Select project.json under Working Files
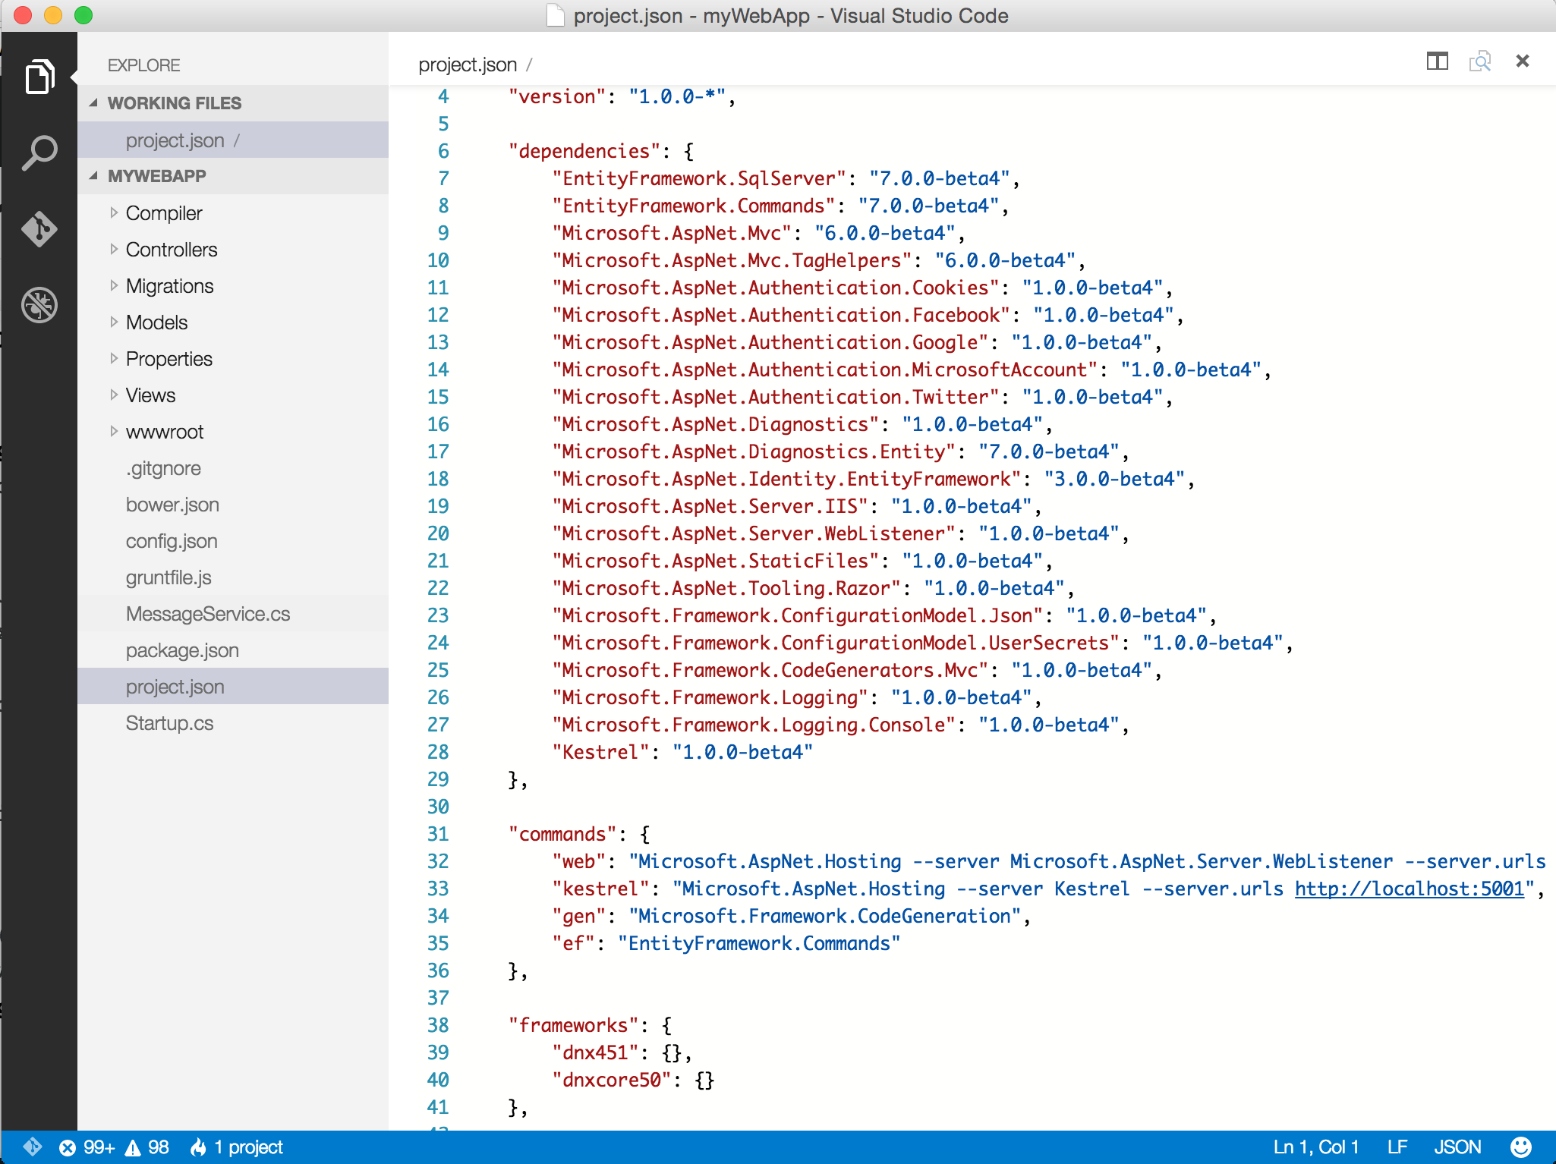 (233, 140)
